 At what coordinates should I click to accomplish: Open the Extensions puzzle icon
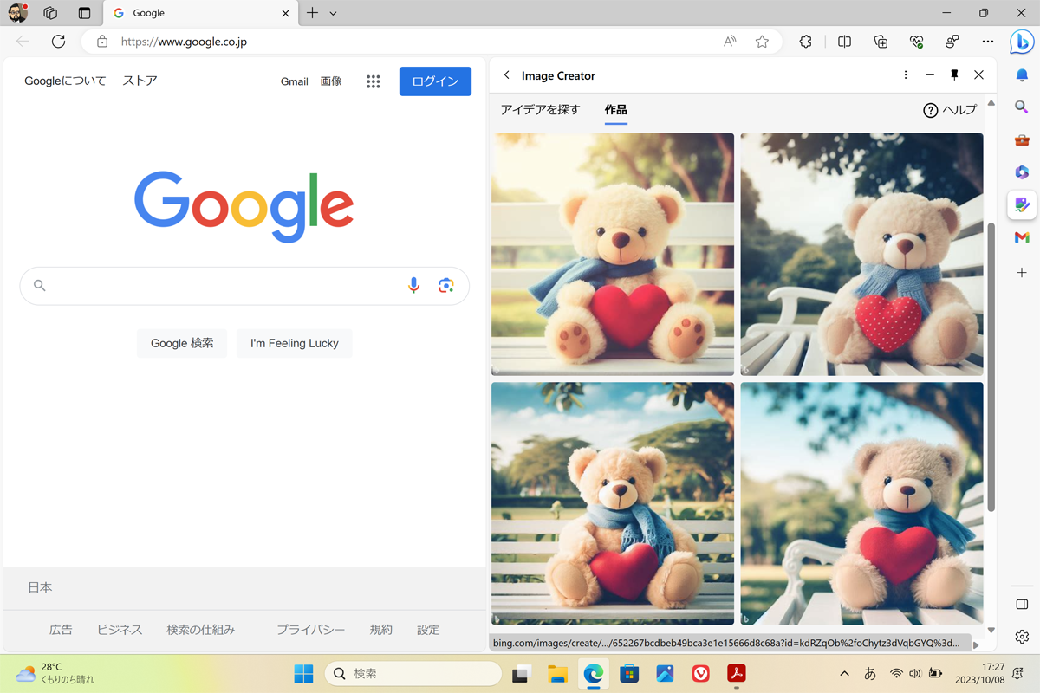tap(805, 41)
